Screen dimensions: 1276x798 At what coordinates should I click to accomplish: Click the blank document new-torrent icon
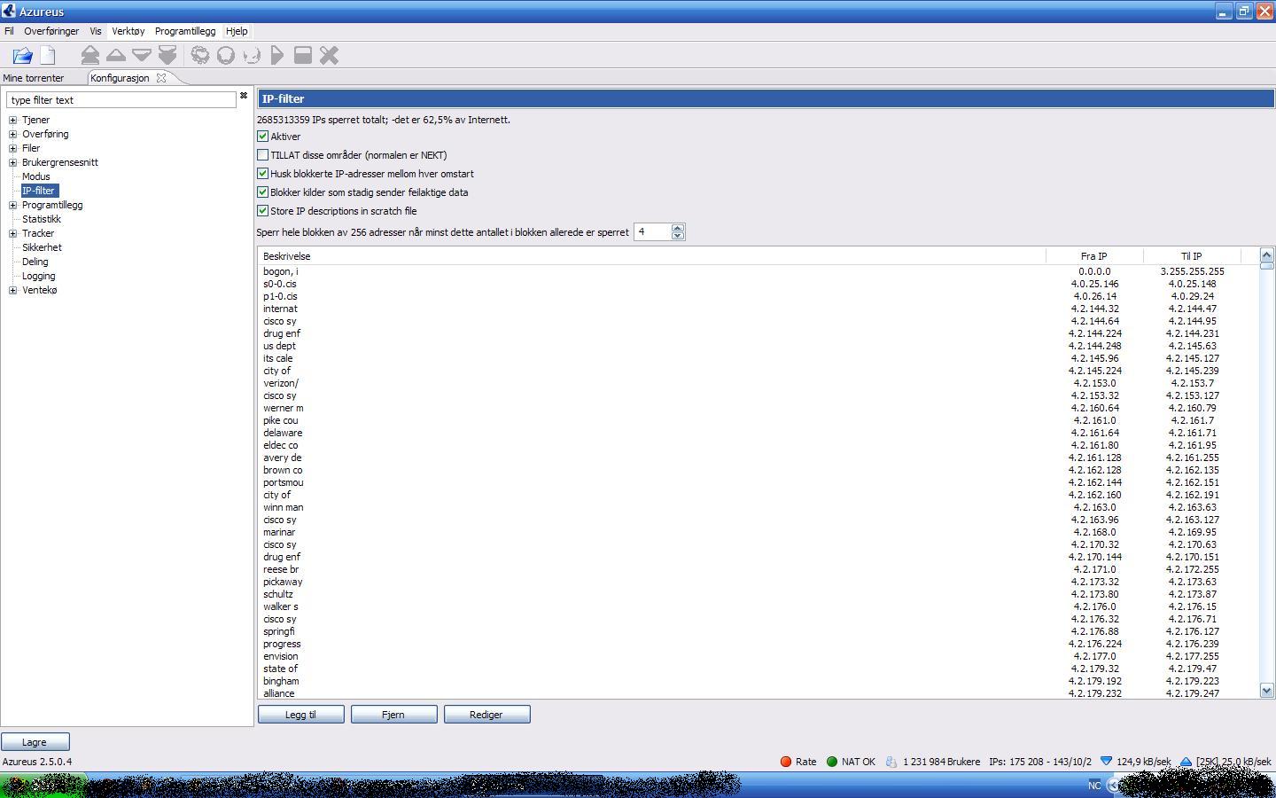click(48, 56)
